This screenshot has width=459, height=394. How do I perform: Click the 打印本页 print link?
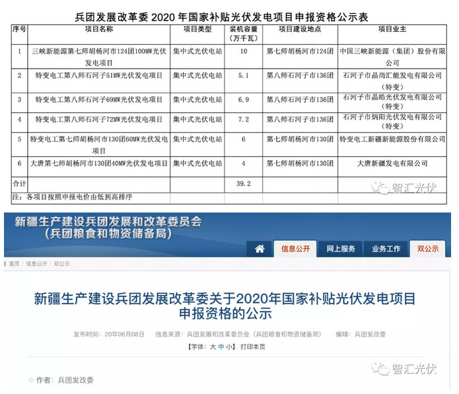(253, 346)
